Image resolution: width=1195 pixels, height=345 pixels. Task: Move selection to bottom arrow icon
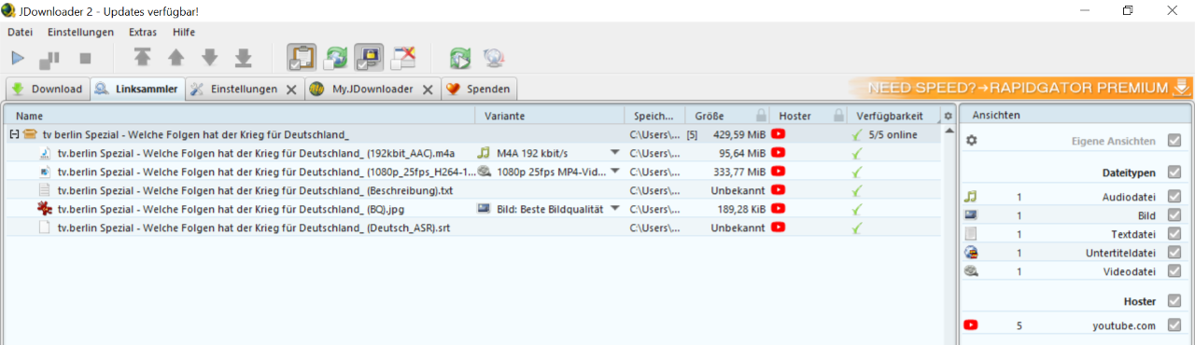pyautogui.click(x=243, y=58)
